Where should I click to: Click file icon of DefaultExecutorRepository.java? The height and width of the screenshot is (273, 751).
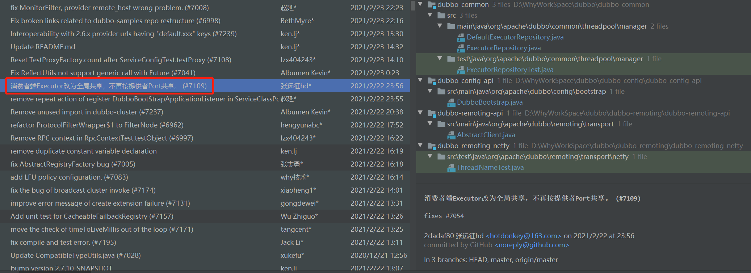(x=461, y=37)
